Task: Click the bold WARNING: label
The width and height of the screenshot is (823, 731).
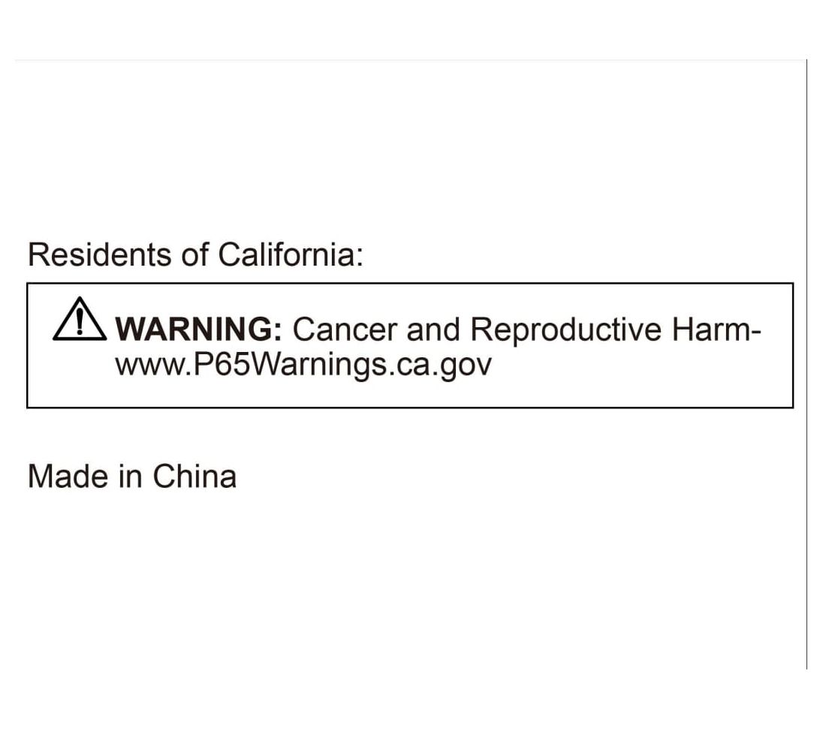Action: (197, 329)
